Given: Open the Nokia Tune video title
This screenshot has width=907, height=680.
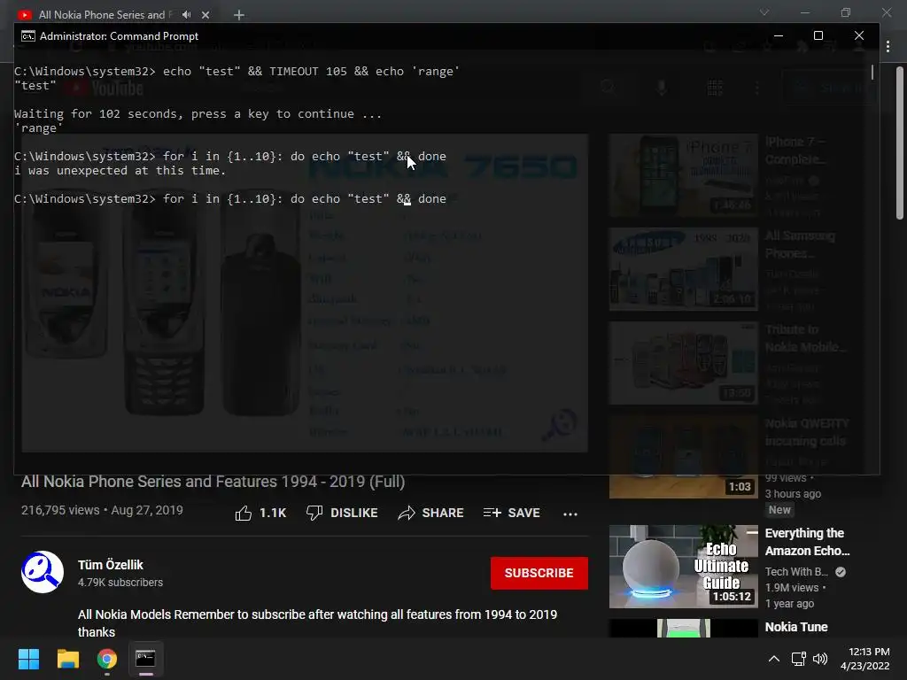Looking at the screenshot, I should [796, 627].
